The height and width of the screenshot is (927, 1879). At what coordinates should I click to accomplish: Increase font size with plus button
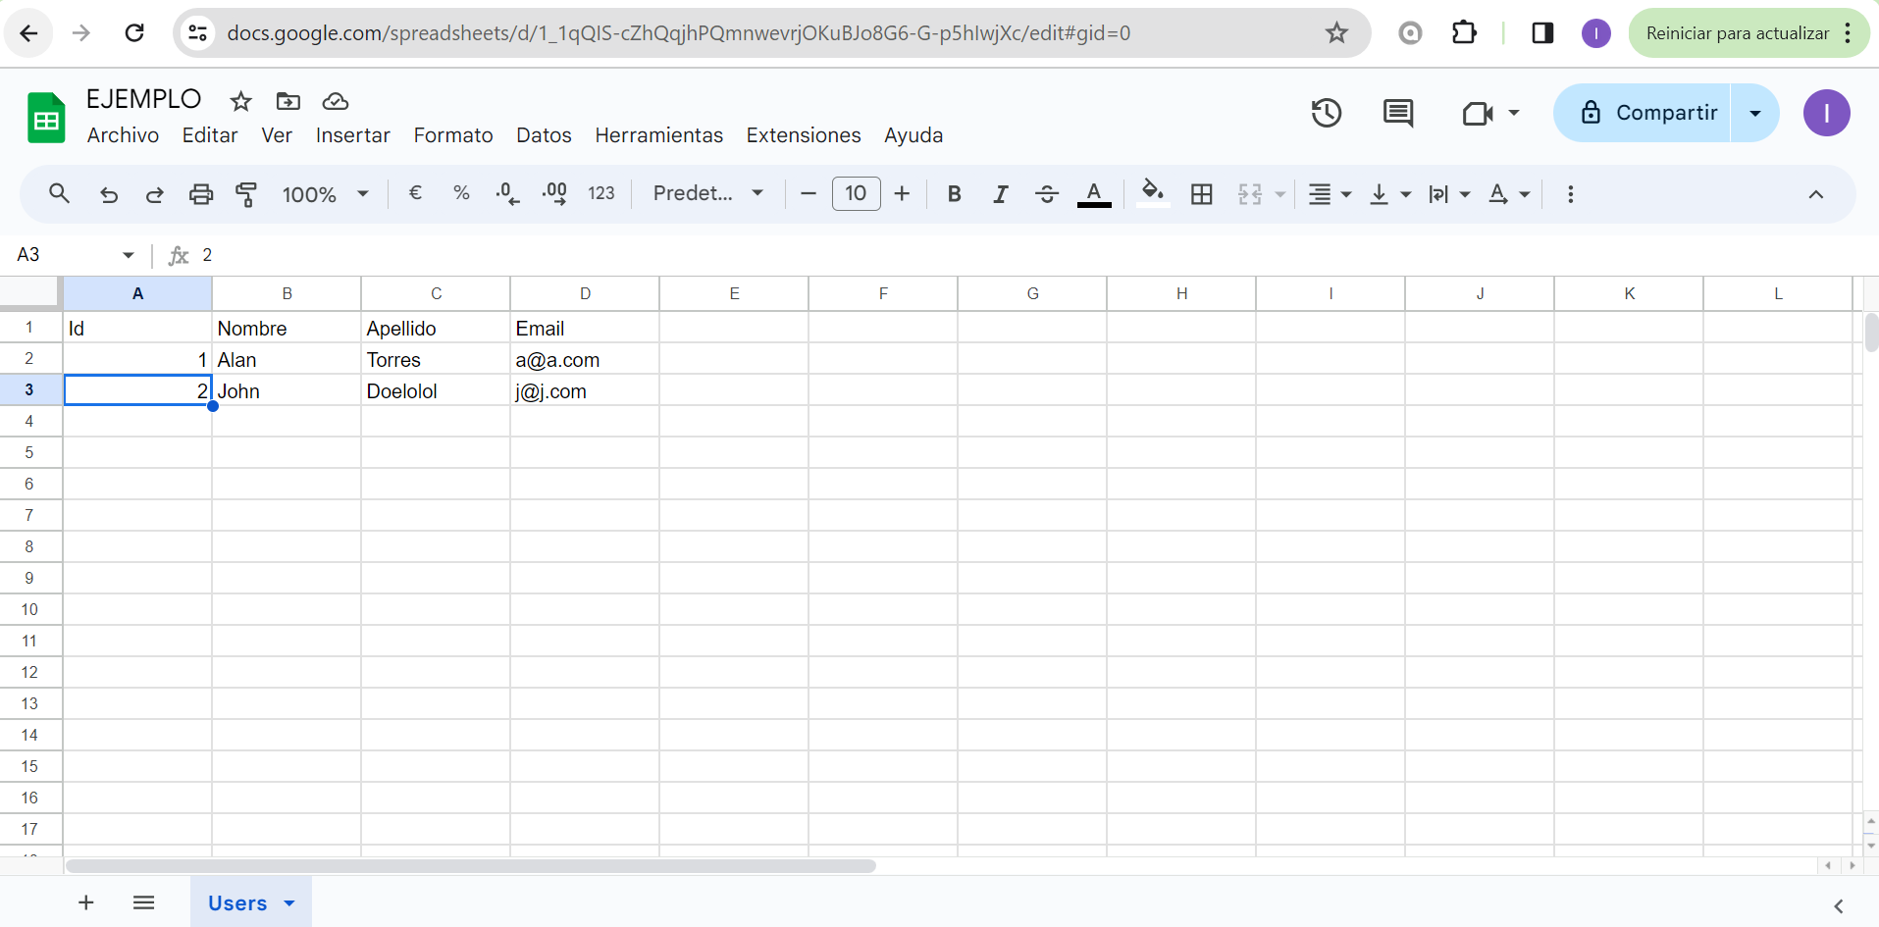tap(902, 194)
